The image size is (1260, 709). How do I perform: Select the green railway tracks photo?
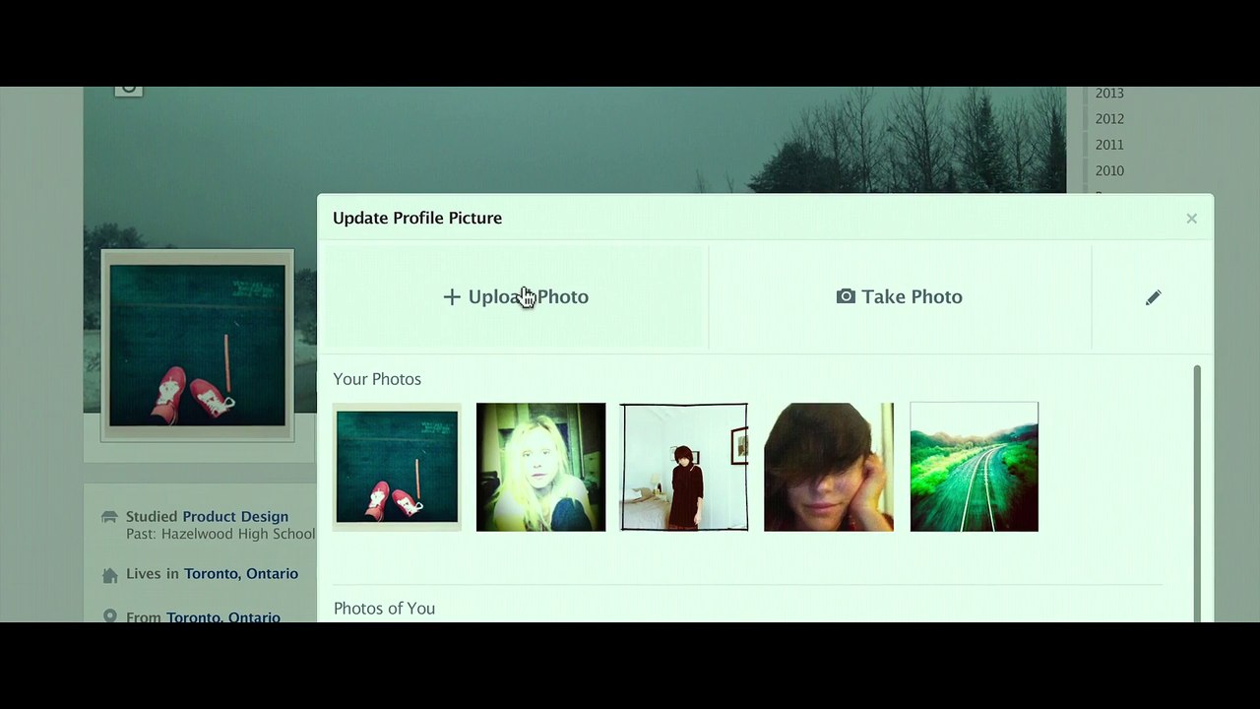pyautogui.click(x=974, y=467)
